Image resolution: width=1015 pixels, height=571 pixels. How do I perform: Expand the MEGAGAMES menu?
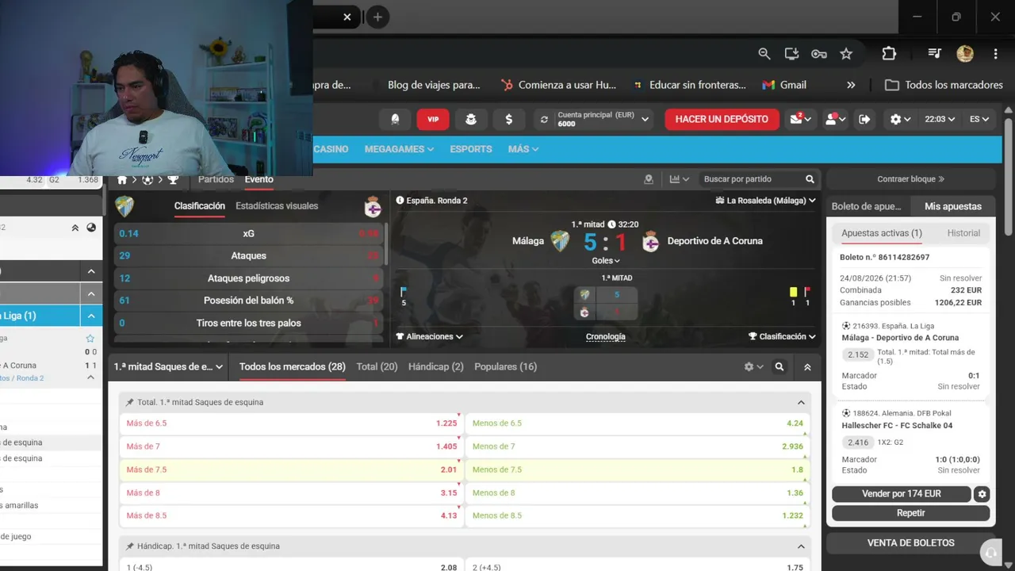pyautogui.click(x=399, y=149)
